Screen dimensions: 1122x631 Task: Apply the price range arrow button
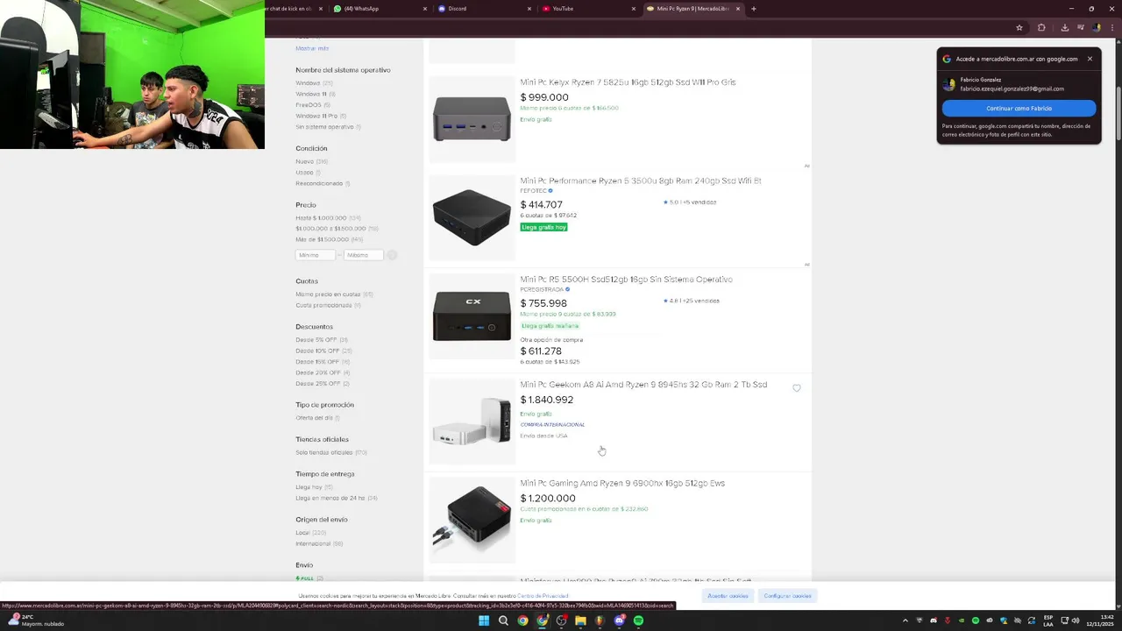[392, 255]
